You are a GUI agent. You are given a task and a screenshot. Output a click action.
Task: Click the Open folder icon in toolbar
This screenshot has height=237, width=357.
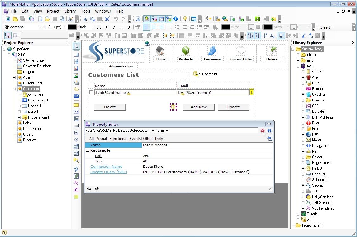point(47,19)
